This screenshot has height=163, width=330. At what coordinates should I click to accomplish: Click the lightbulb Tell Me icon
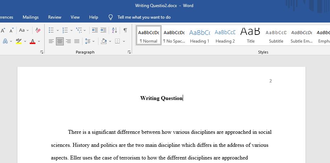pos(111,17)
